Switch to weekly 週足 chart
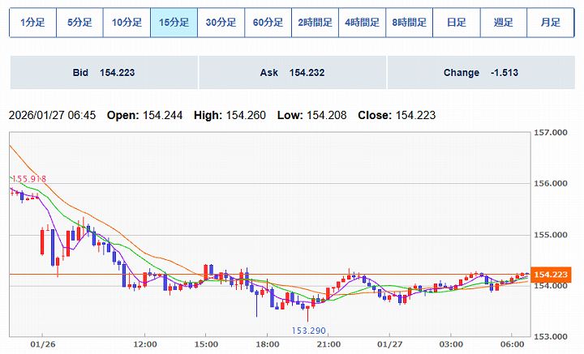Viewport: 584px width, 354px height. pos(503,23)
